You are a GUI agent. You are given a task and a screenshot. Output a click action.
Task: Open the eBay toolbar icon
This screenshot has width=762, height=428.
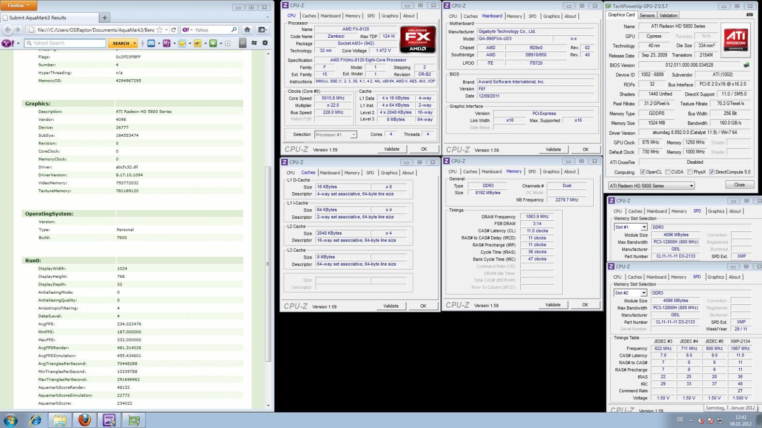(x=197, y=43)
